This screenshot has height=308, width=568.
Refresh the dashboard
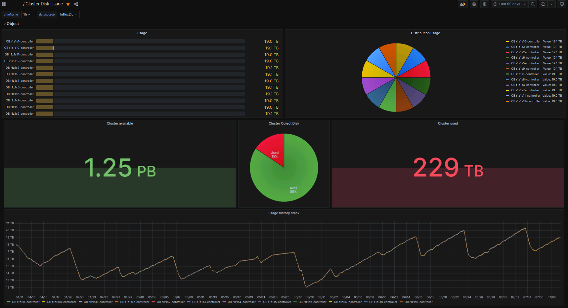[543, 4]
